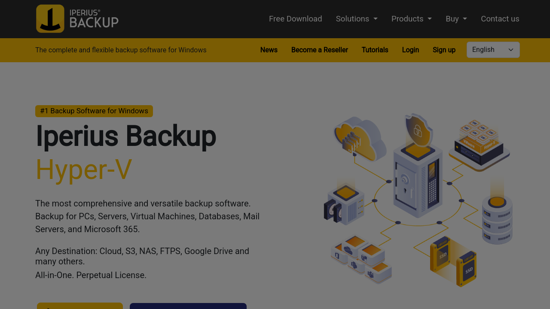Click the hard disk drive icon
This screenshot has height=309, width=550.
[344, 206]
